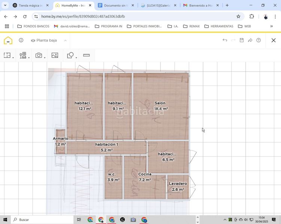This screenshot has height=224, width=281.
Task: Select the furnish room tool
Action: 23,55
